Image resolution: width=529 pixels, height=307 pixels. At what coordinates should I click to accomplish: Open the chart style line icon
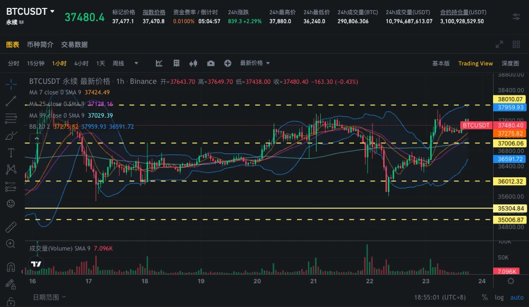159,63
